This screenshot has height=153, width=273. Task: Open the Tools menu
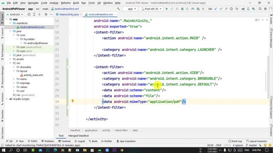tap(91, 3)
